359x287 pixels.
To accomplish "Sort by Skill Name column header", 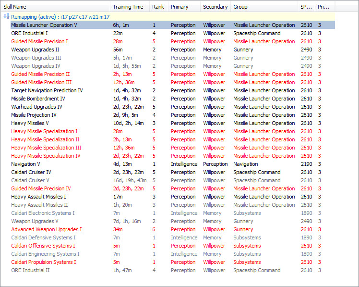I will click(x=55, y=7).
